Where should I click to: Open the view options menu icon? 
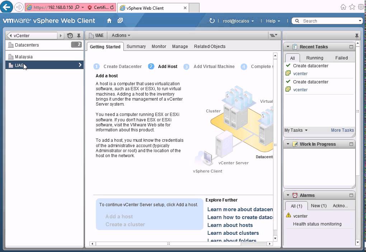coord(273,35)
